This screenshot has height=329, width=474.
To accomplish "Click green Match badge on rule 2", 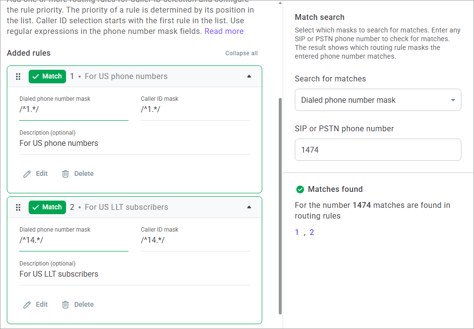I will click(47, 207).
